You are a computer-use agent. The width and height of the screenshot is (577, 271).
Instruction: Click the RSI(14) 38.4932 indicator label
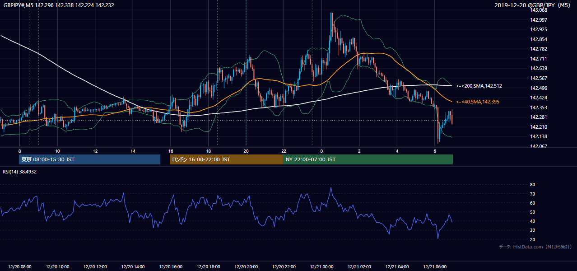(x=20, y=172)
